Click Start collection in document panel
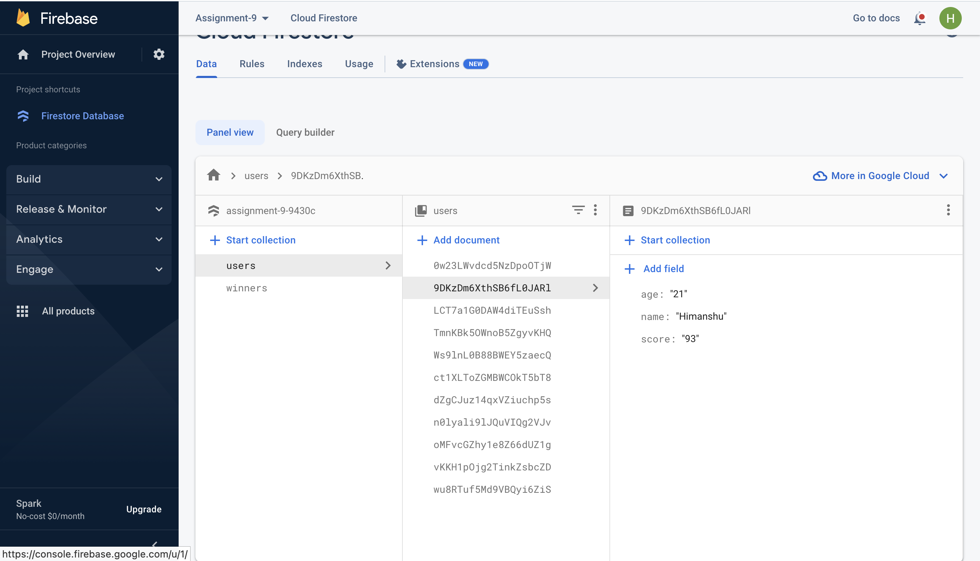 [x=667, y=240]
